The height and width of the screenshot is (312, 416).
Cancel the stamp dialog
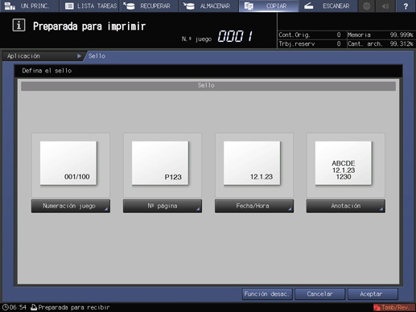[319, 294]
